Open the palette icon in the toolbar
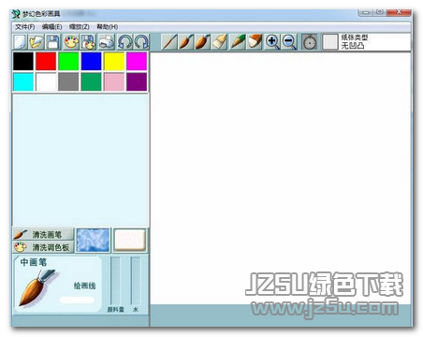 [x=71, y=42]
